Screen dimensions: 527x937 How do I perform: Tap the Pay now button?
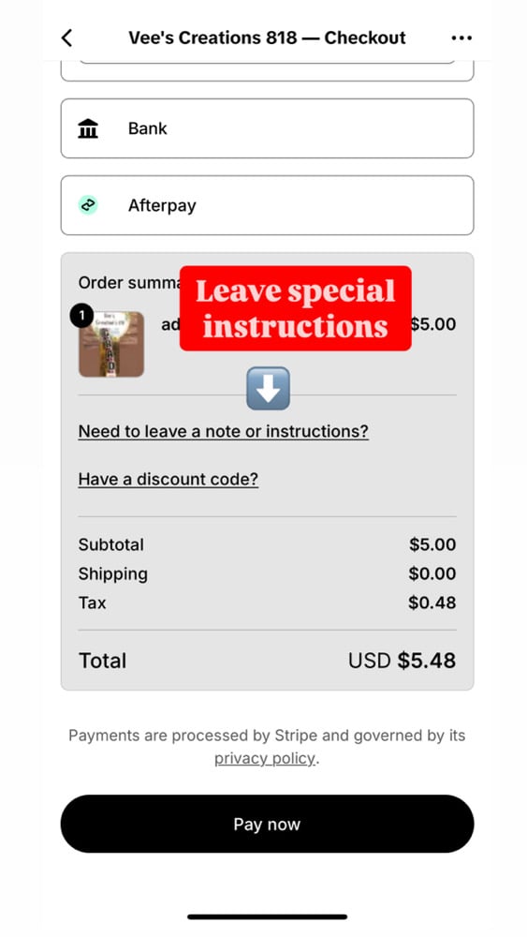click(267, 824)
